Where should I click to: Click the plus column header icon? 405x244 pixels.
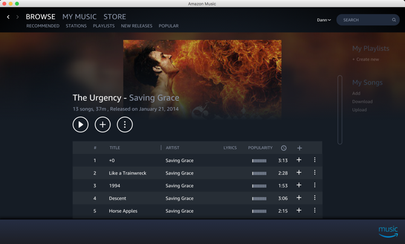click(299, 148)
